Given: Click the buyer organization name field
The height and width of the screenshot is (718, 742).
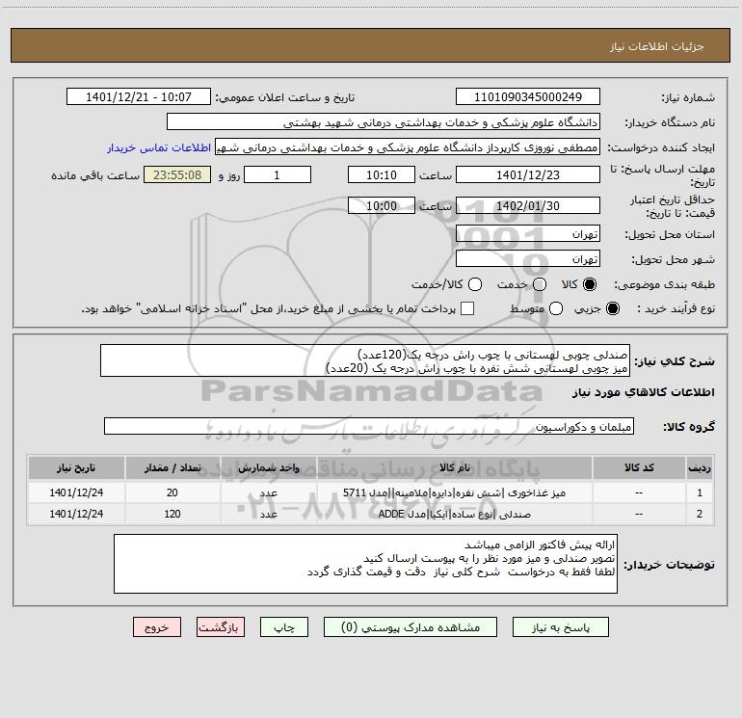Looking at the screenshot, I should coord(384,122).
